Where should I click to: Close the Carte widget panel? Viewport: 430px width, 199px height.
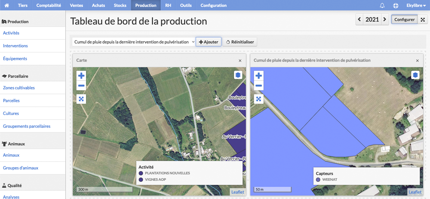point(240,60)
